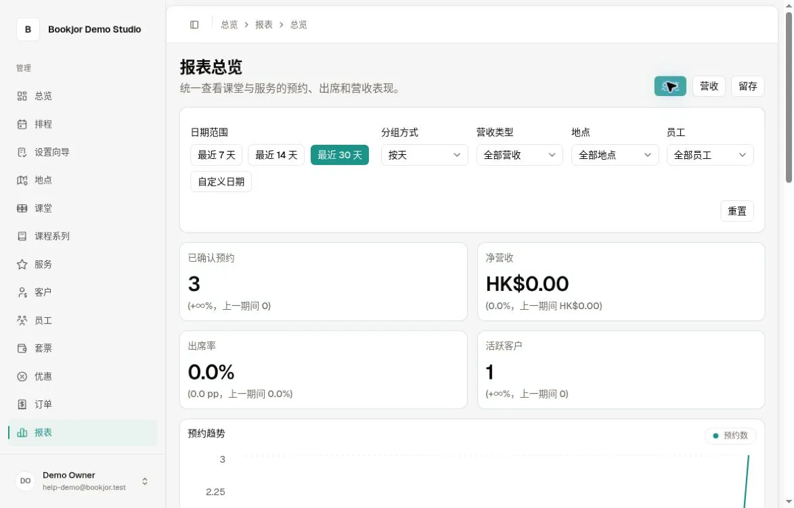Expand the Demo Owner account menu chevron
Image resolution: width=794 pixels, height=508 pixels.
(145, 481)
